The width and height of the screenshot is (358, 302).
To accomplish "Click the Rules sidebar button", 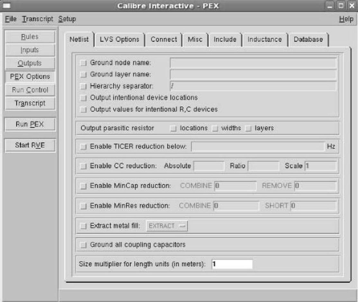I will tap(30, 37).
